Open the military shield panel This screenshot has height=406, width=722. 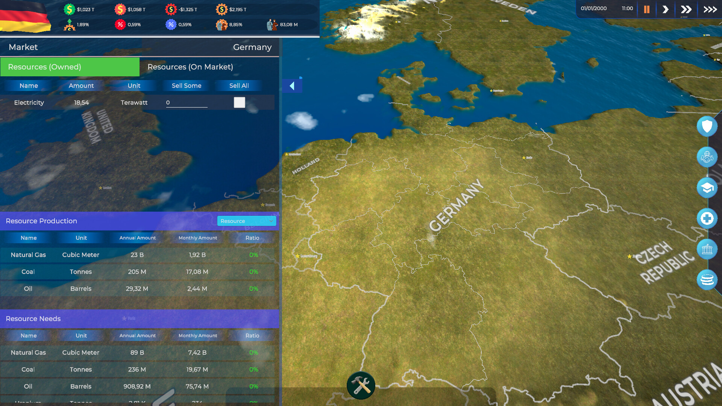(707, 126)
